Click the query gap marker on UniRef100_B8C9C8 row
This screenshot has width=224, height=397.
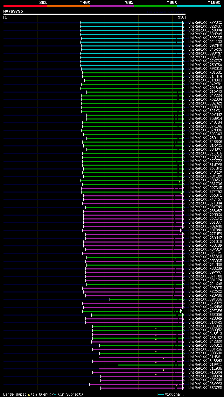pos(175,259)
